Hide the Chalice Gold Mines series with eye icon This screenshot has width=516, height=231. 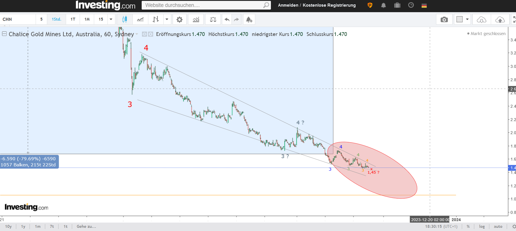click(144, 34)
